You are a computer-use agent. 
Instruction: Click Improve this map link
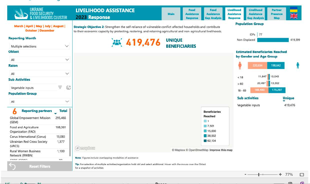tap(221, 150)
